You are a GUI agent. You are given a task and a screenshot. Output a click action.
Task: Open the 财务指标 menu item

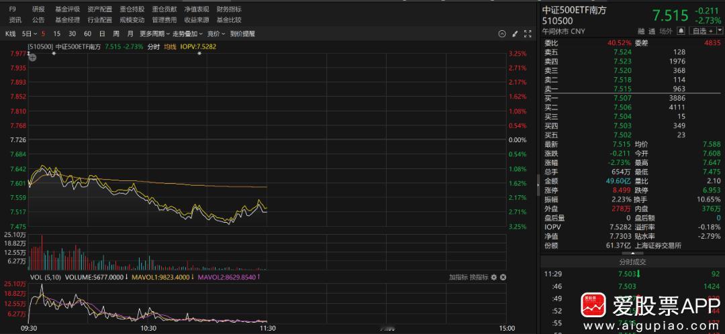click(x=229, y=9)
